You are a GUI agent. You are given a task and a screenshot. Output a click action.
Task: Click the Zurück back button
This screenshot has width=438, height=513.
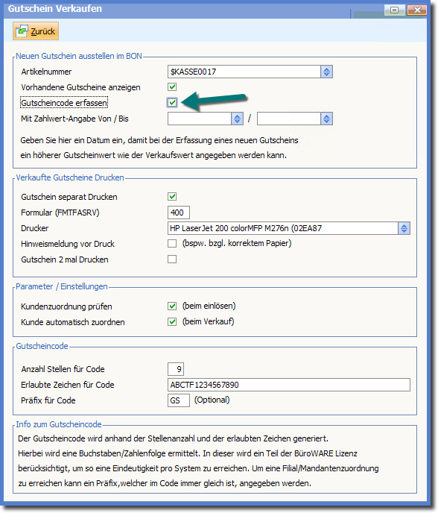[x=36, y=31]
